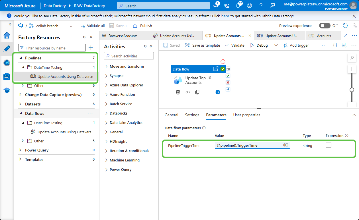Screen dimensions: 359x220
Task: Click the pipeline Validate button
Action: point(234,45)
